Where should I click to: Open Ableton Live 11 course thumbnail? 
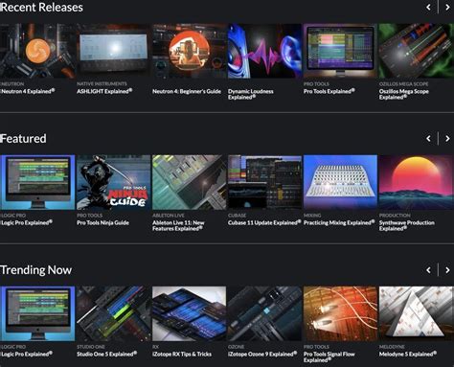point(189,182)
